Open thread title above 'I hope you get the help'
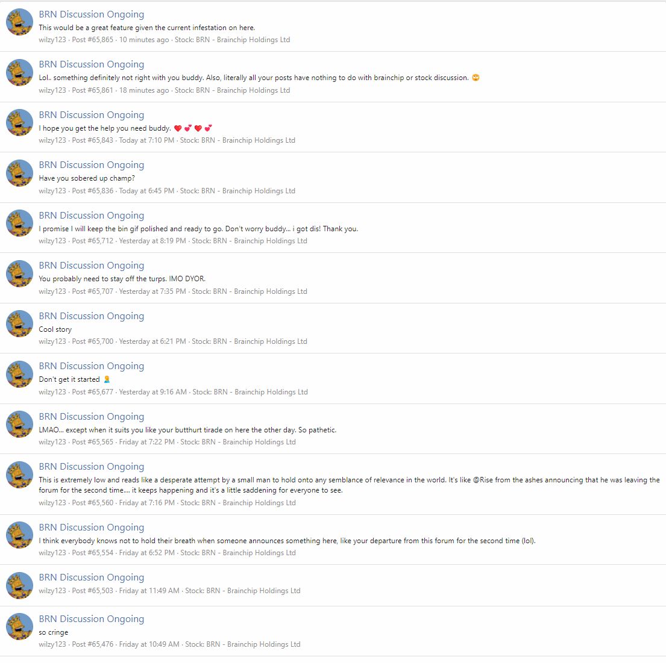 tap(92, 115)
